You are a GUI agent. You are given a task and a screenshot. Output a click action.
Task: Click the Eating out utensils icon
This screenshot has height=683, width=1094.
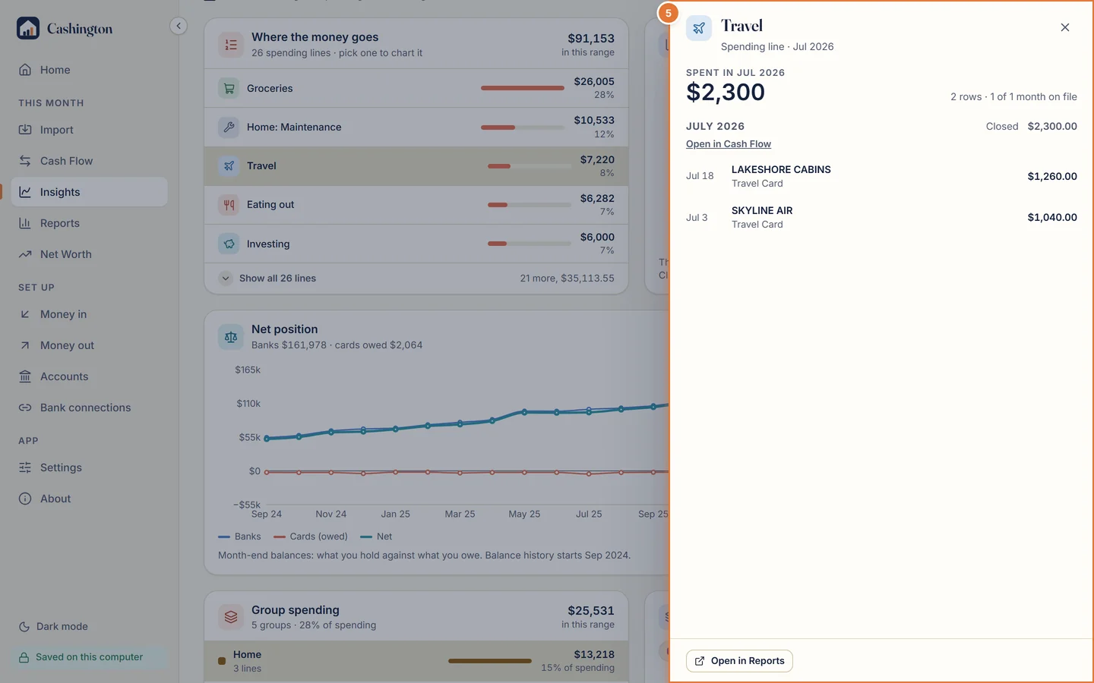point(229,205)
